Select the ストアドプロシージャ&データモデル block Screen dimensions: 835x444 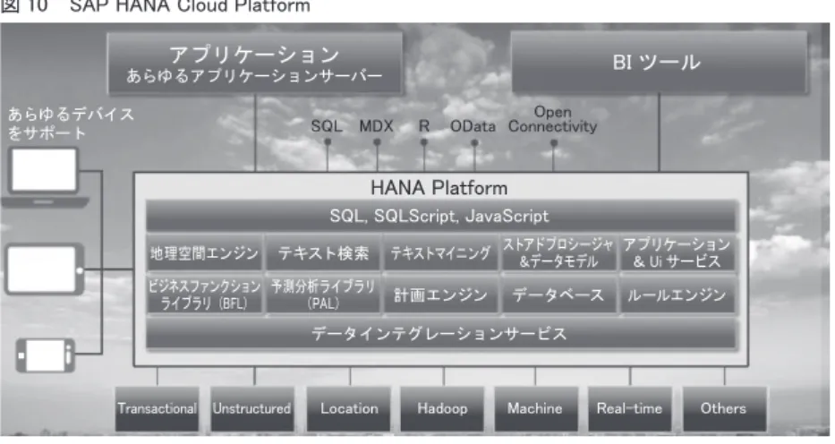click(558, 252)
